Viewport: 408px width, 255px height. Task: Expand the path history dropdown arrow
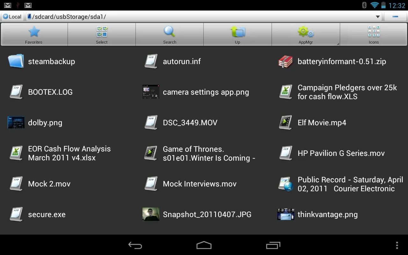coord(378,17)
